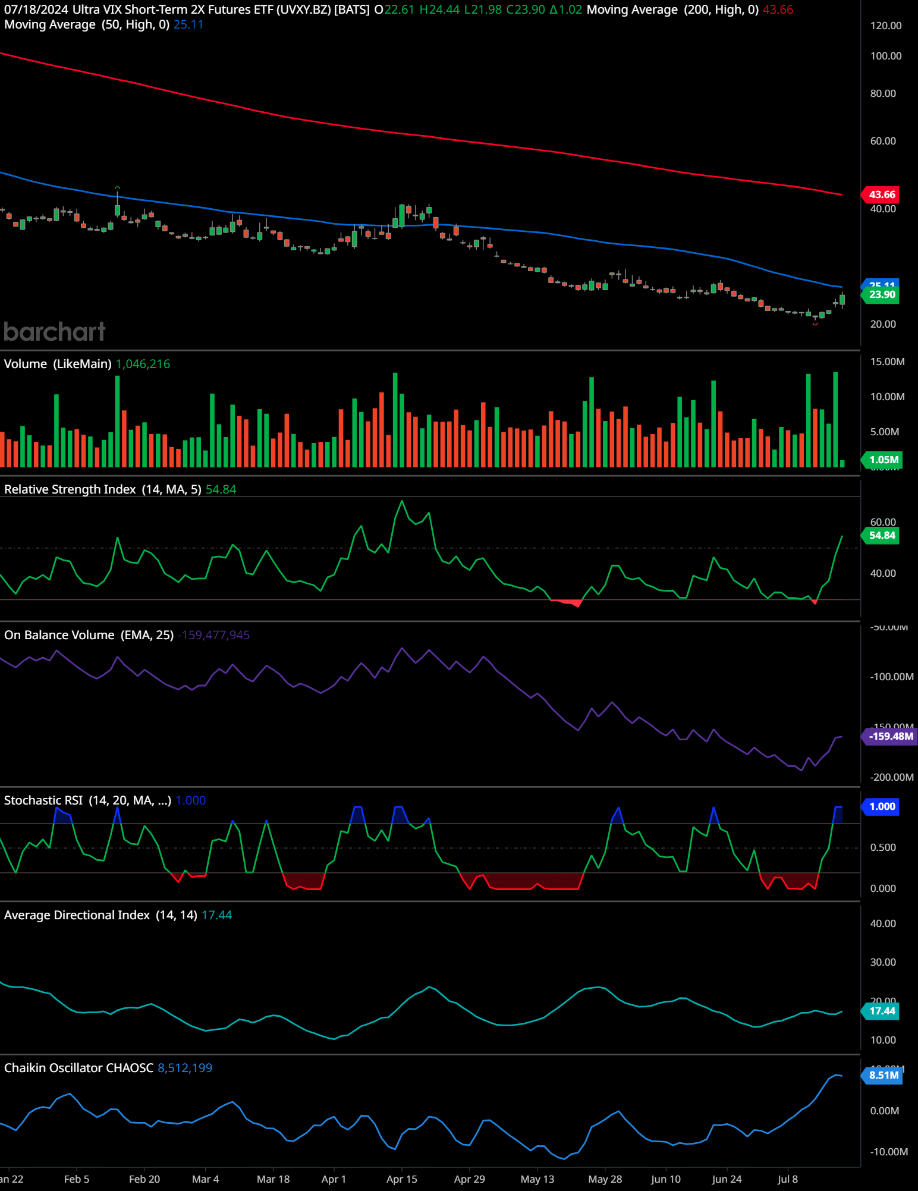Click the Δ1.02 change value in header
This screenshot has height=1191, width=918.
pos(566,10)
